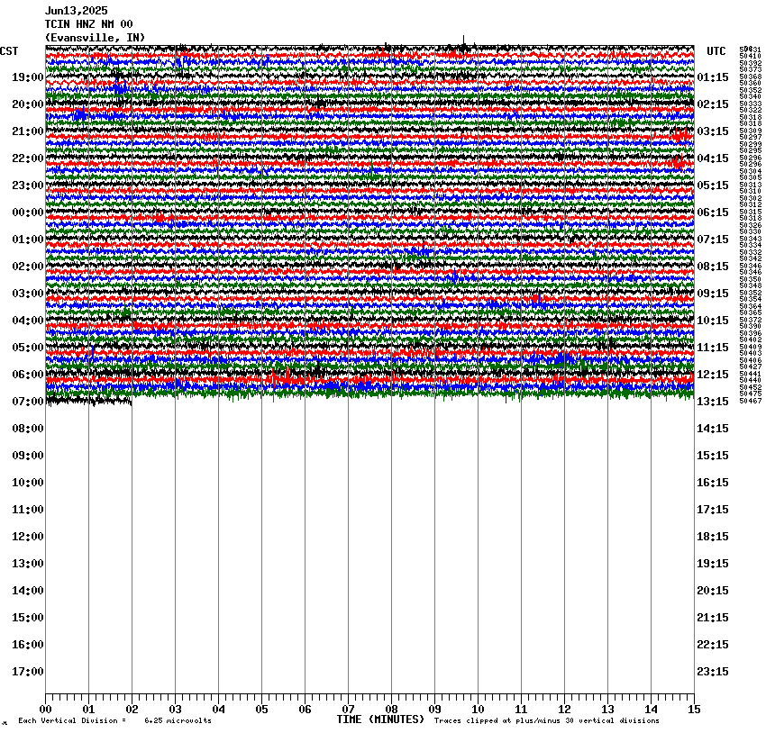
Task: Click minute tick label 00 on time axis
Action: click(x=45, y=710)
